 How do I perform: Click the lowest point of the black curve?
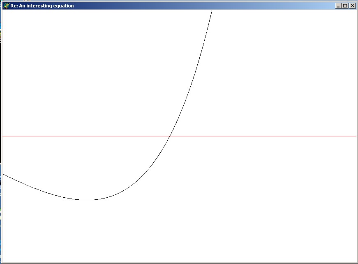coord(88,200)
